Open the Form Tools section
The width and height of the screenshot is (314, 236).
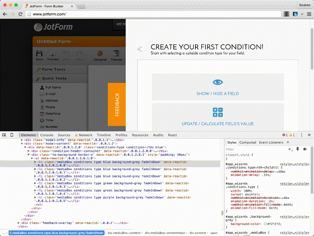(x=60, y=69)
